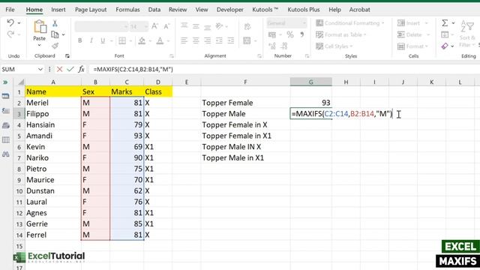
Task: Open Number group dialog launcher
Action: tap(307, 56)
